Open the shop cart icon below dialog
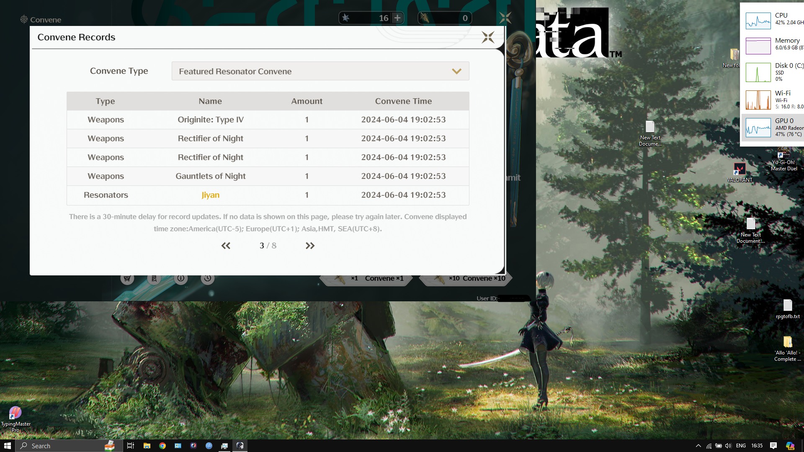 click(x=127, y=278)
